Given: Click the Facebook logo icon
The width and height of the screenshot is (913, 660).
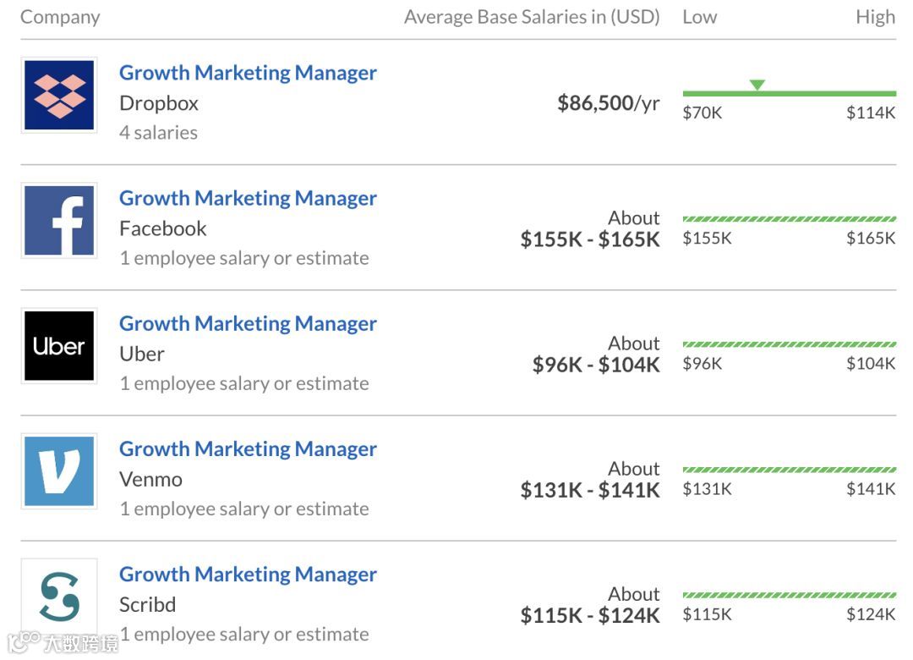Looking at the screenshot, I should click(x=59, y=220).
